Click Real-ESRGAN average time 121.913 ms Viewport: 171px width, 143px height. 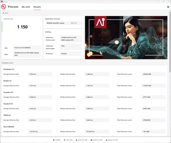40,132
